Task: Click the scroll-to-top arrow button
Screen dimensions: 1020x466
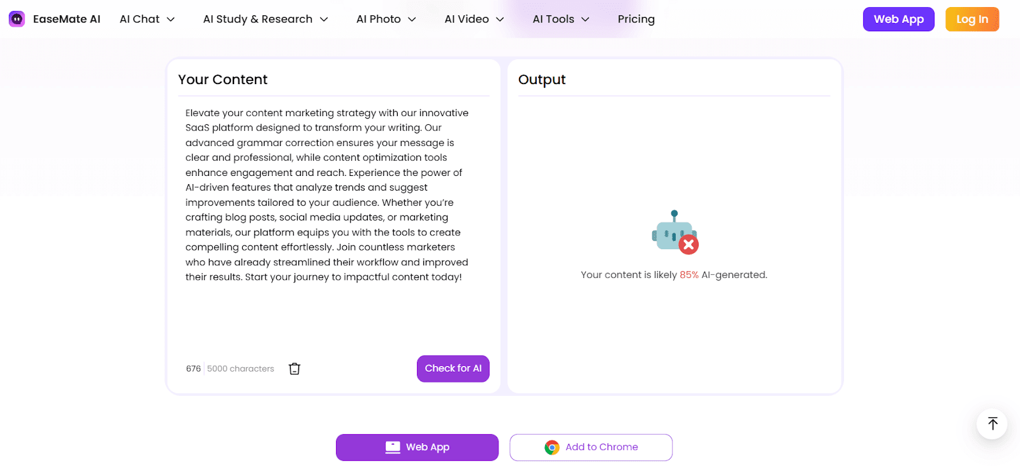Action: pyautogui.click(x=991, y=423)
